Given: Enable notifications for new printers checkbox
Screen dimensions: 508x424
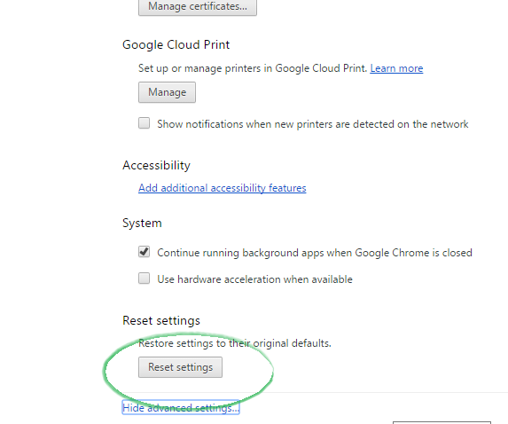Looking at the screenshot, I should (145, 123).
